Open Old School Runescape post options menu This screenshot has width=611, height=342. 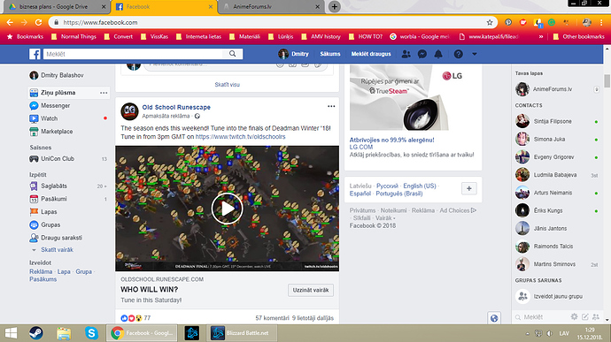(x=331, y=106)
